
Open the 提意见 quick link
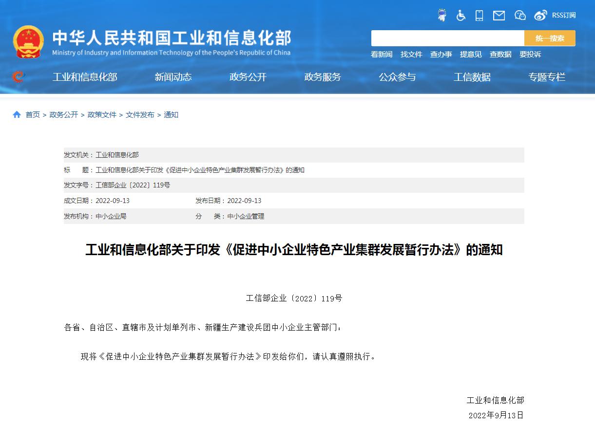pyautogui.click(x=471, y=55)
